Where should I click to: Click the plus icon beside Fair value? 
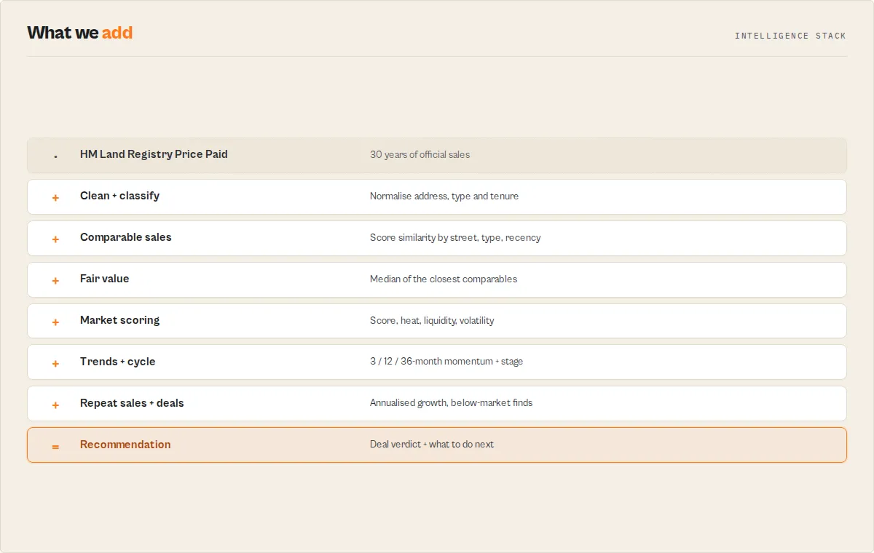(x=55, y=280)
